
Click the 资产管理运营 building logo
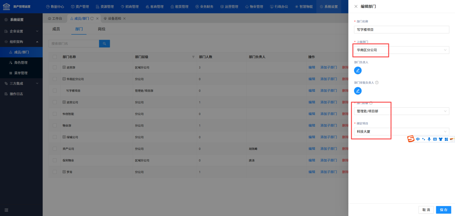click(7, 6)
